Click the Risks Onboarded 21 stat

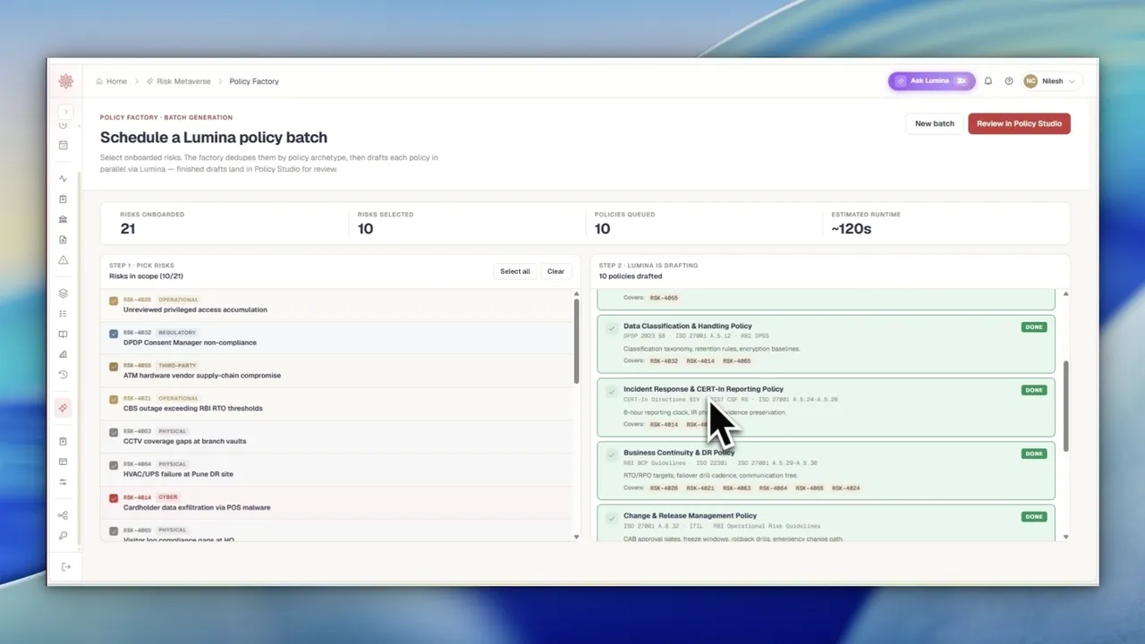click(128, 229)
